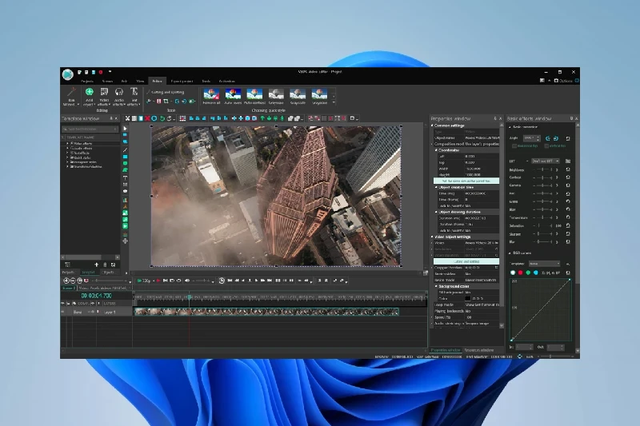Select the blue channel circle in RGB curves
The height and width of the screenshot is (426, 640).
[x=536, y=273]
